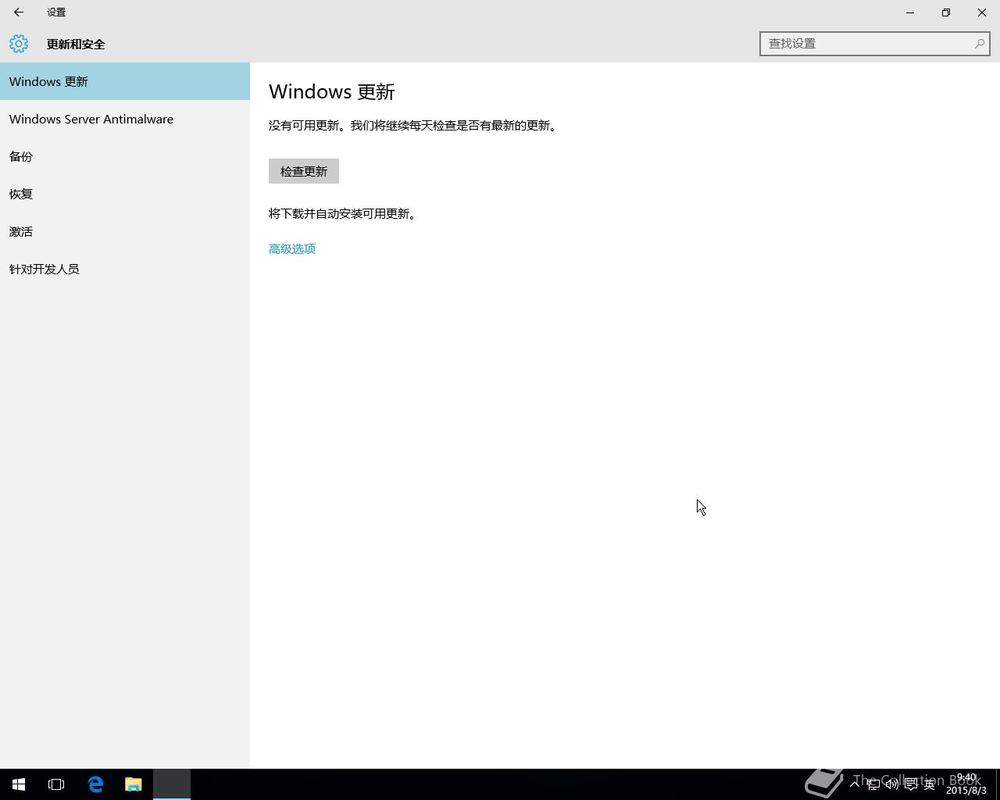Open Windows Server Antimalware section

[x=125, y=119]
